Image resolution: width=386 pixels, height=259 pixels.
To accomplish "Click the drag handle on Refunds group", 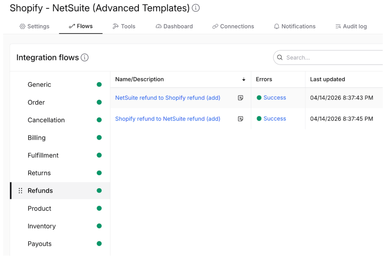I will [20, 191].
